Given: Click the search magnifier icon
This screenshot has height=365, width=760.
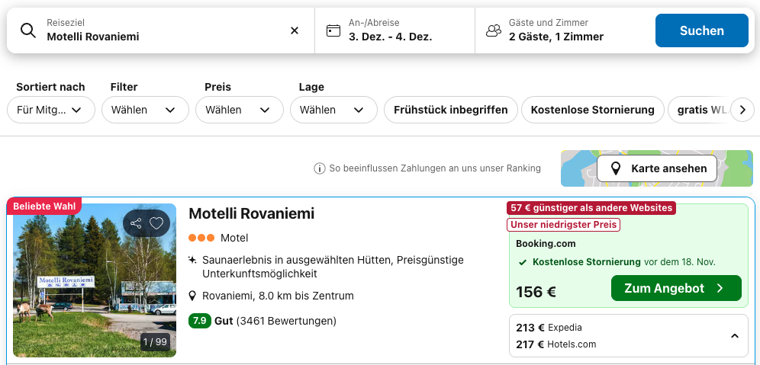Looking at the screenshot, I should (x=28, y=30).
